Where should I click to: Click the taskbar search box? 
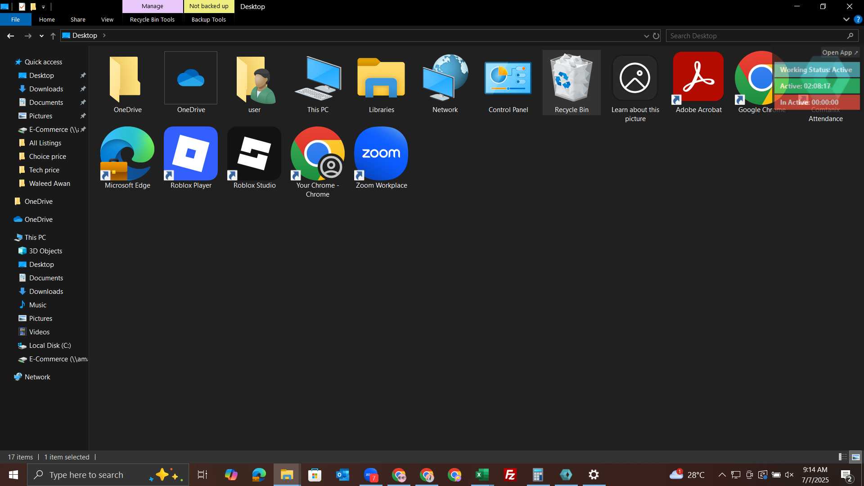pos(108,475)
